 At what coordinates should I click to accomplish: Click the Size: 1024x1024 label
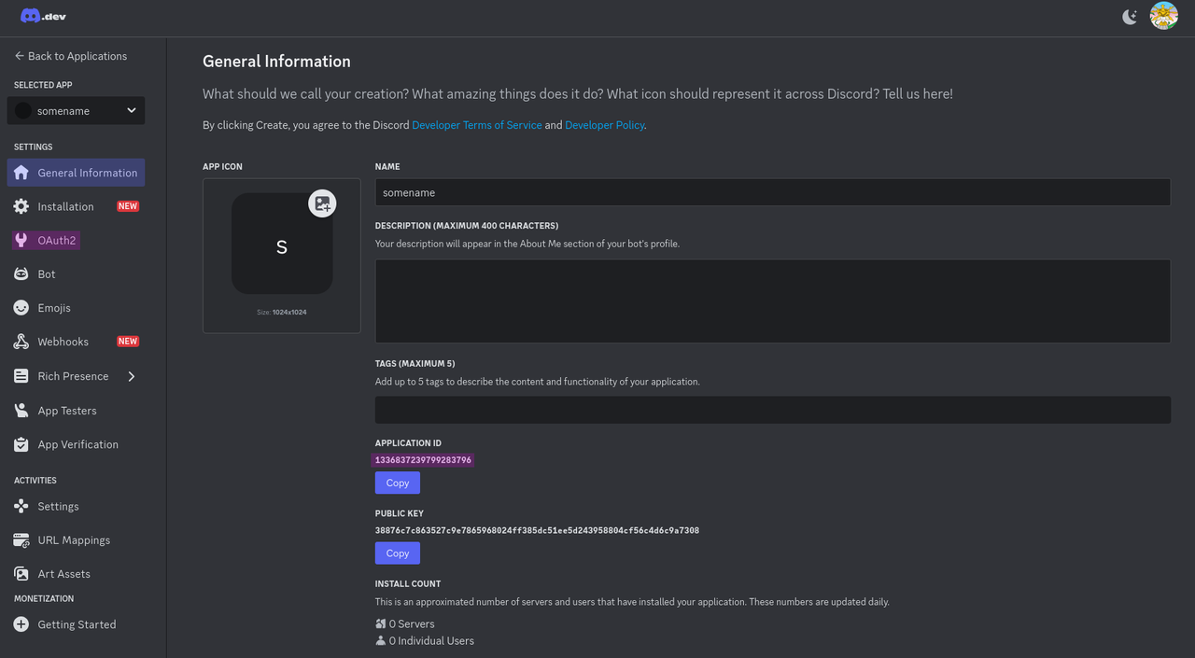[x=282, y=312]
